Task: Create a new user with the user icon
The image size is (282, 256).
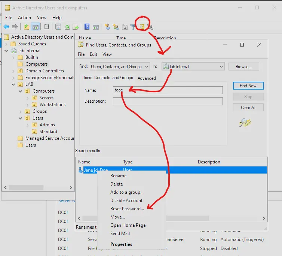Action: (107, 27)
